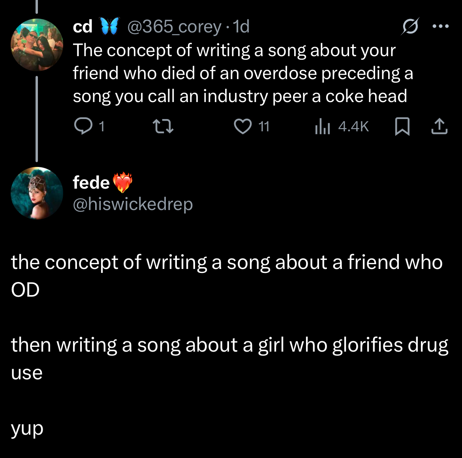Image resolution: width=462 pixels, height=458 pixels.
Task: Click the display name "fede"
Action: (x=91, y=182)
